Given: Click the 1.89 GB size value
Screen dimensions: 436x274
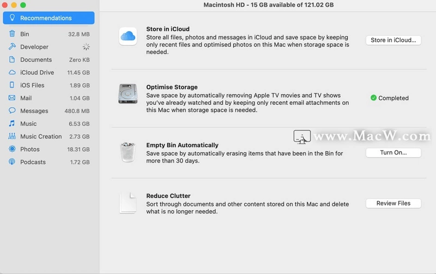Looking at the screenshot, I should [80, 85].
